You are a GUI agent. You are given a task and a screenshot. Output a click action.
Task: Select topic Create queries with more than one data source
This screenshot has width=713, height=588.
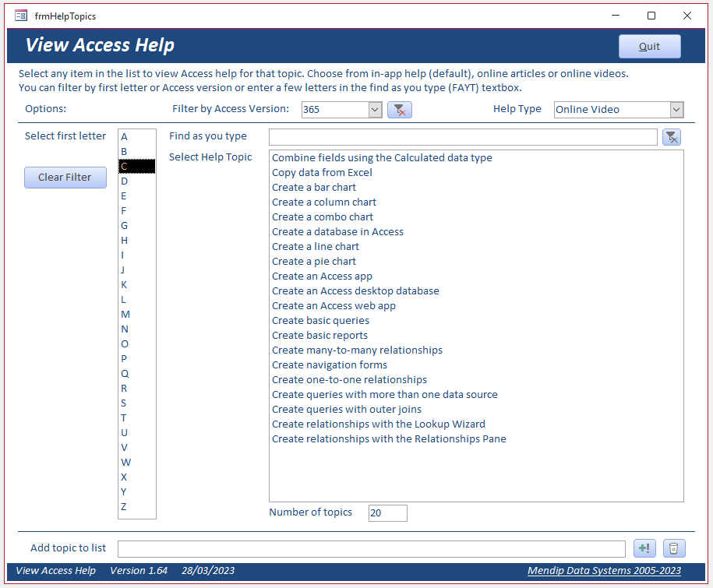pos(477,394)
